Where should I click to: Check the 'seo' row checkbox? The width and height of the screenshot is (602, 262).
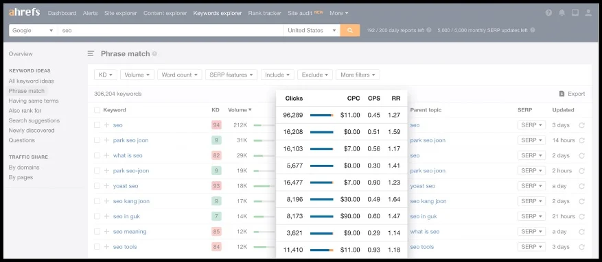pos(97,125)
